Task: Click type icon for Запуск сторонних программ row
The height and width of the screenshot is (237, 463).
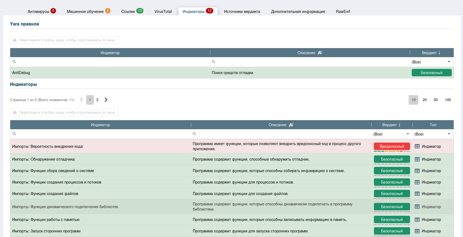Action: (417, 231)
